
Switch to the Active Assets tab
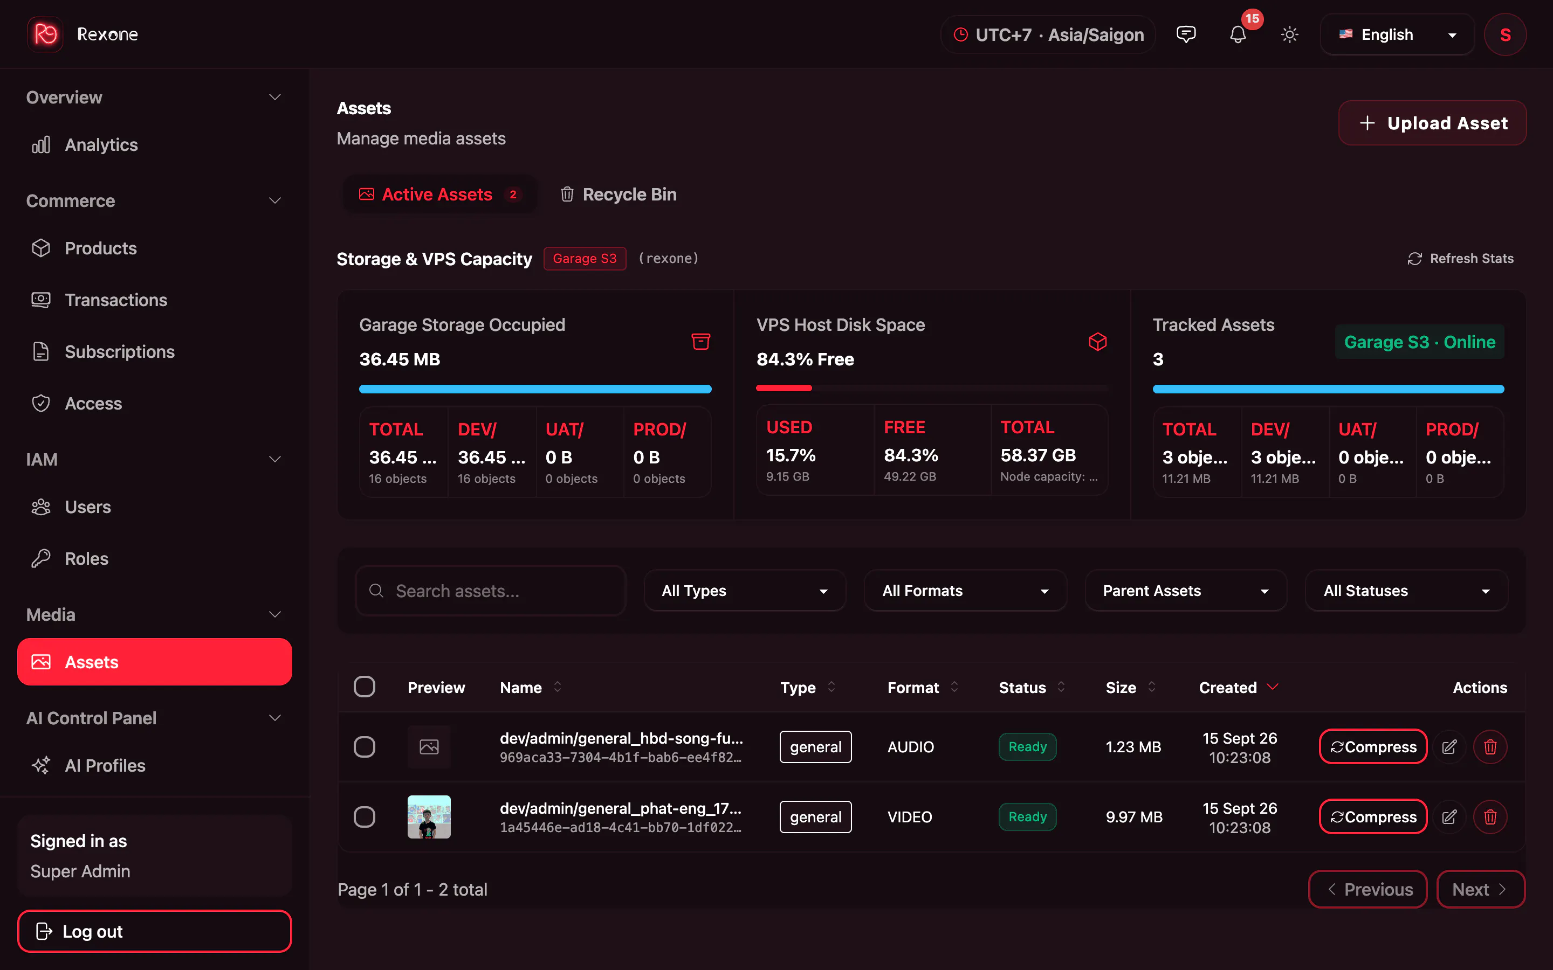click(x=440, y=195)
